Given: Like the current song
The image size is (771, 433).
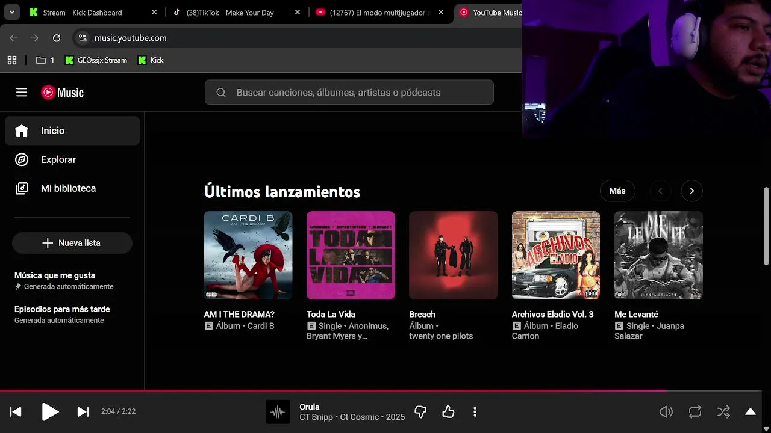Looking at the screenshot, I should tap(448, 412).
